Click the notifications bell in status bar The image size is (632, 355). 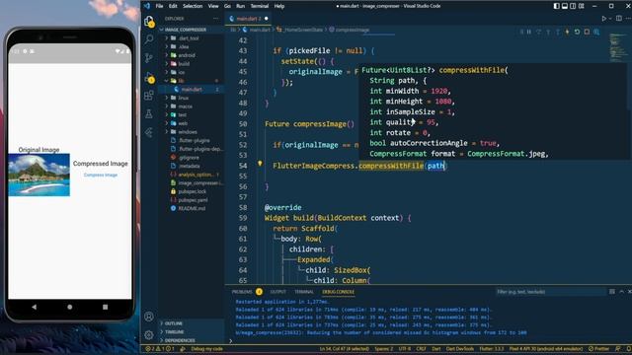pyautogui.click(x=628, y=348)
